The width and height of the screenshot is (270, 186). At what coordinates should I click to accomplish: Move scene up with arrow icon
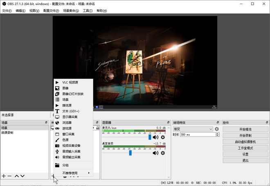click(17, 176)
